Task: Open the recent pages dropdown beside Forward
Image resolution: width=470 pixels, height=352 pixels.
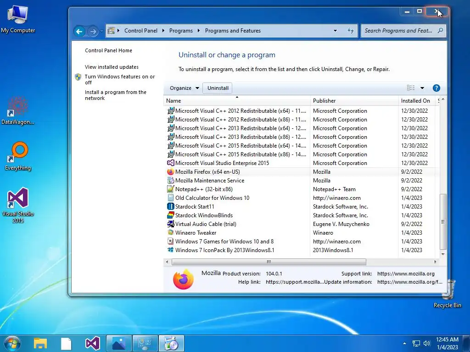Action: point(101,31)
